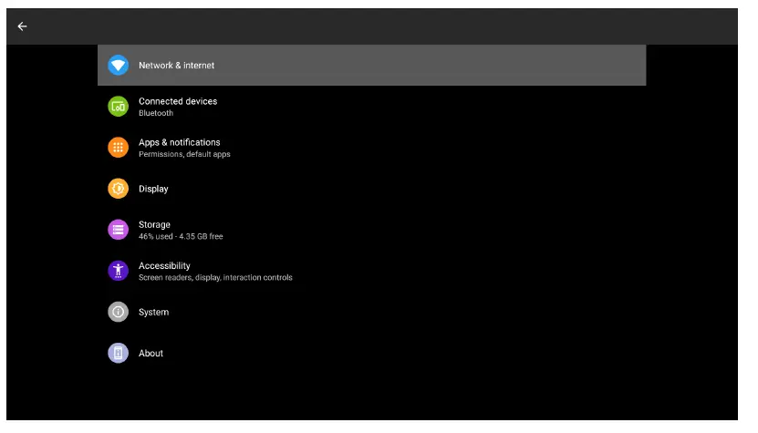This screenshot has height=433, width=758.
Task: Click the Accessibility person icon
Action: (x=118, y=271)
